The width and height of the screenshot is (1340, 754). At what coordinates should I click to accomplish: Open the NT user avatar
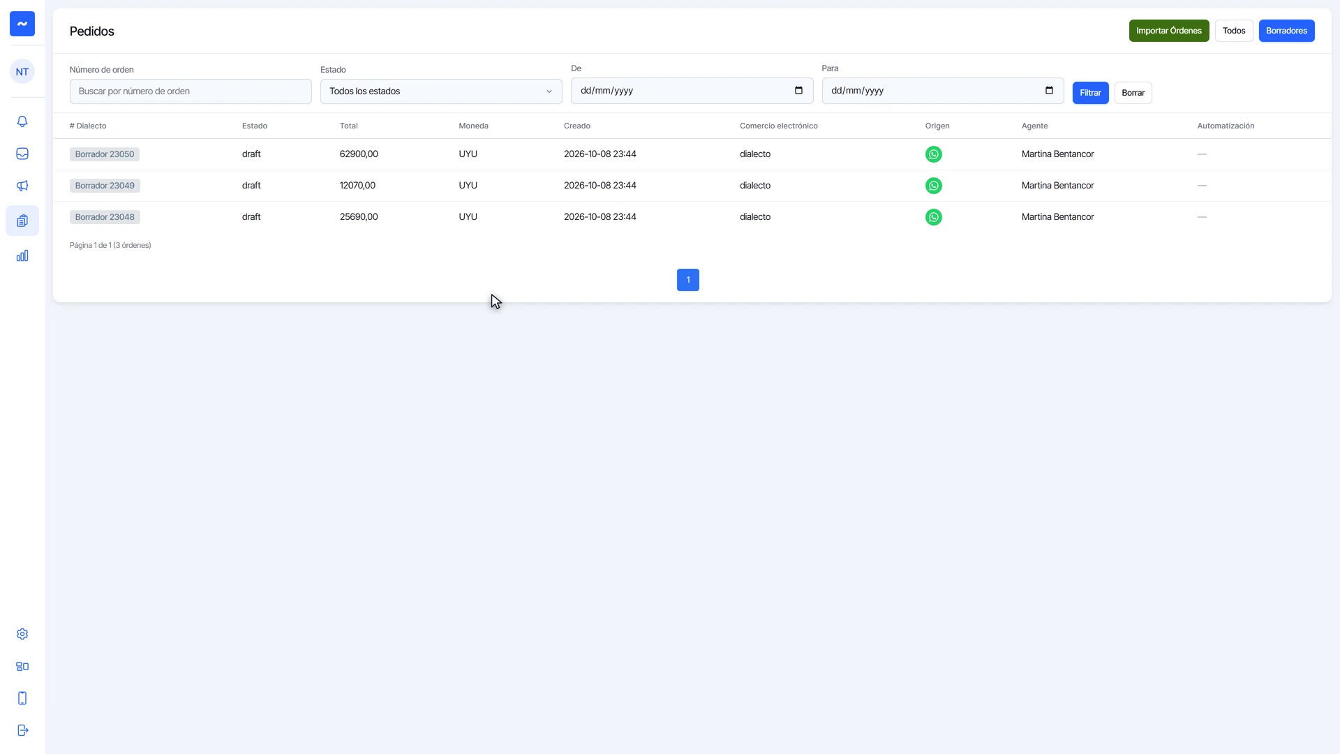(x=22, y=71)
